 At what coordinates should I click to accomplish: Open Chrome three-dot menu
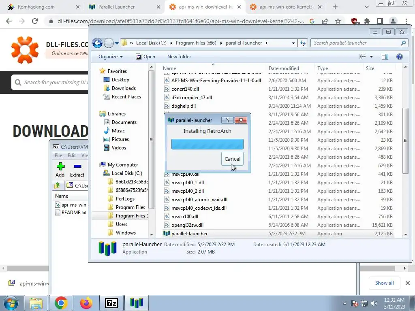point(406,21)
